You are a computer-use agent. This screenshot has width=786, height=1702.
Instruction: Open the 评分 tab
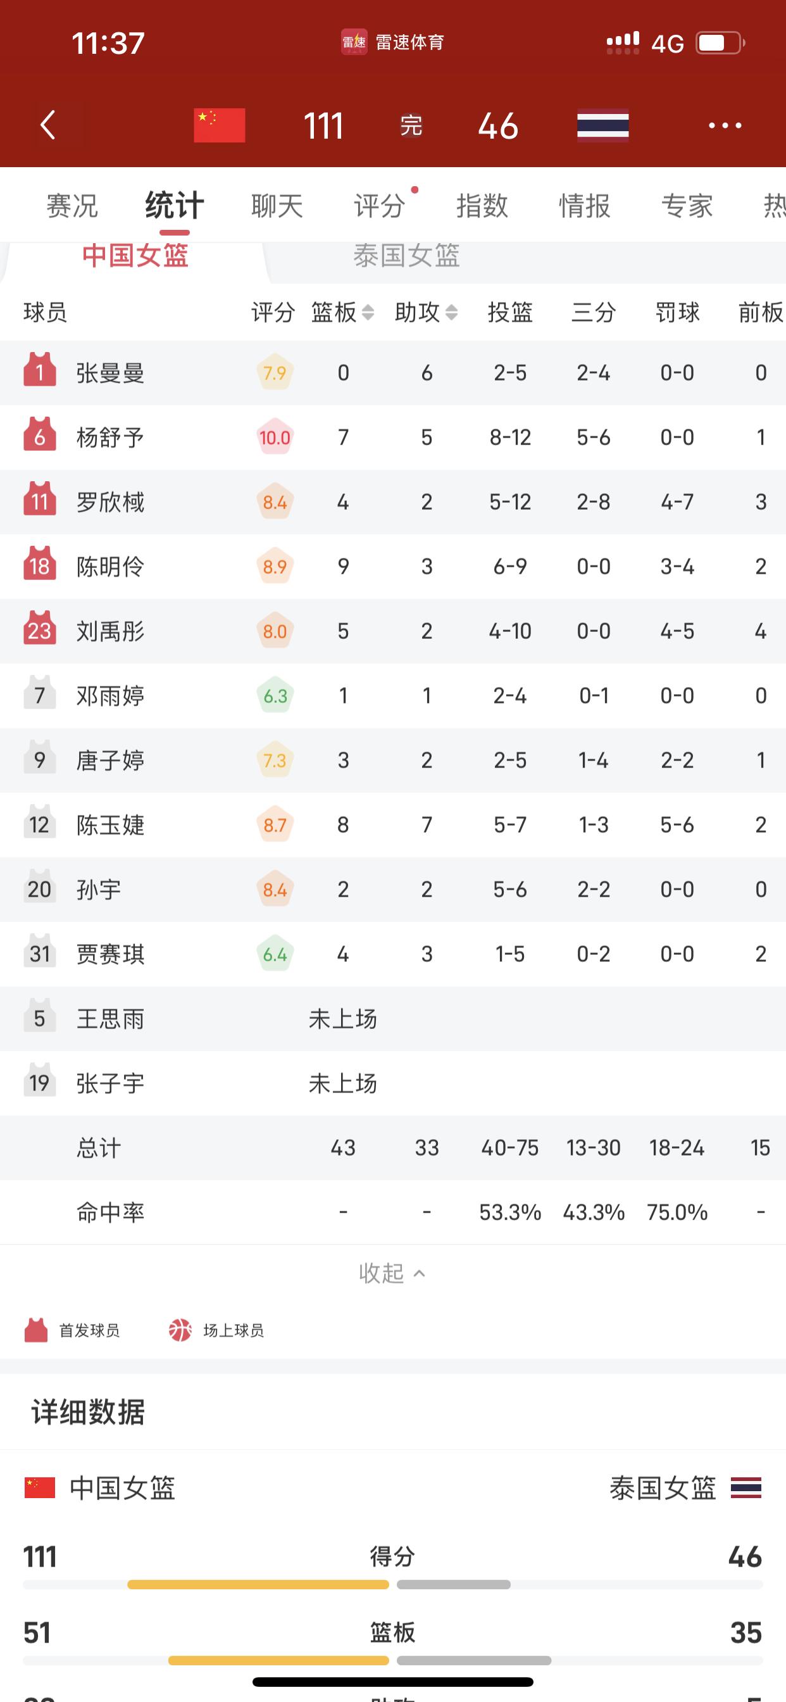click(x=379, y=206)
